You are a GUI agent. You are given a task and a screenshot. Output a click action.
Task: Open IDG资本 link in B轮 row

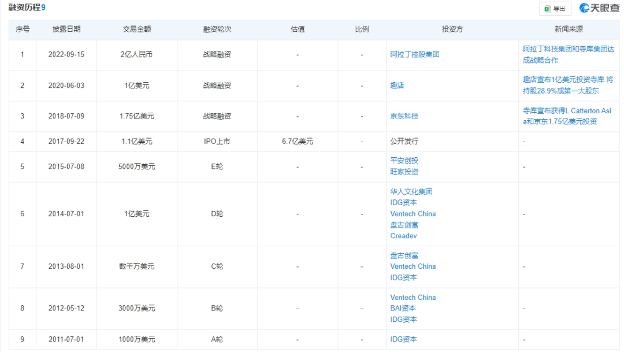[403, 320]
